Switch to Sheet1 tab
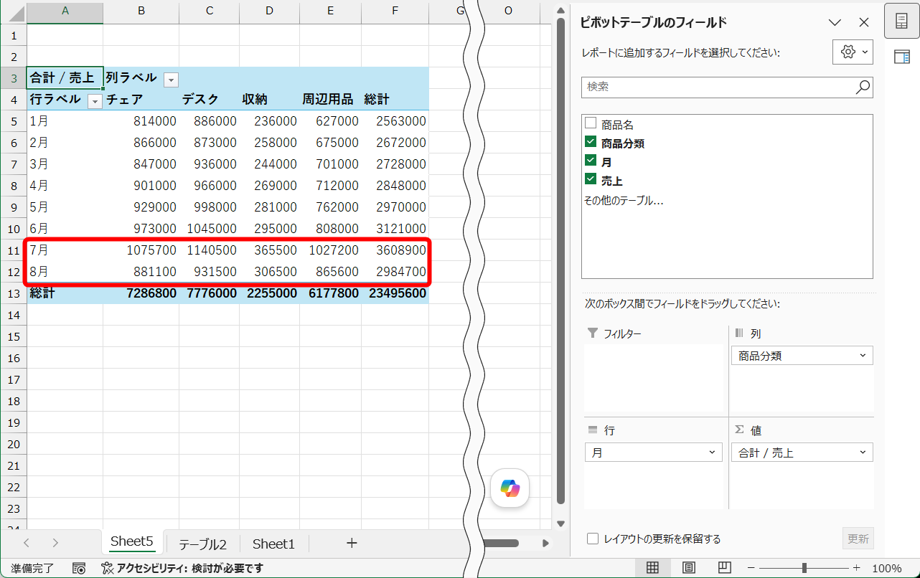The height and width of the screenshot is (578, 920). 273,544
